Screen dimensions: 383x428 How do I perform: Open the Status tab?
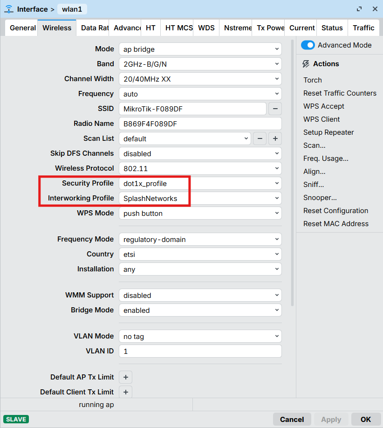tap(332, 28)
